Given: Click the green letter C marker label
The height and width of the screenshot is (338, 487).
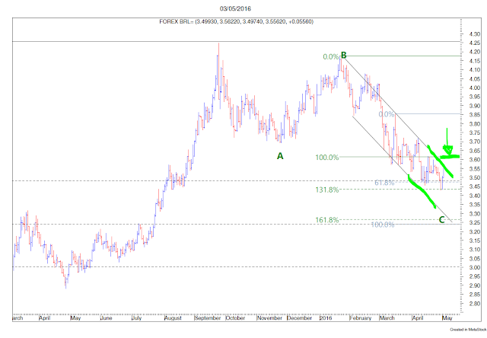Looking at the screenshot, I should (441, 220).
